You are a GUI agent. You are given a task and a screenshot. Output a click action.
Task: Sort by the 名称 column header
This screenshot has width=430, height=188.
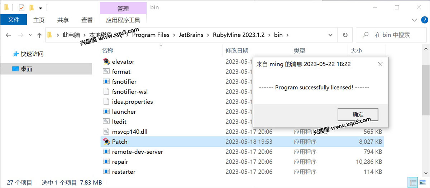tap(161, 51)
